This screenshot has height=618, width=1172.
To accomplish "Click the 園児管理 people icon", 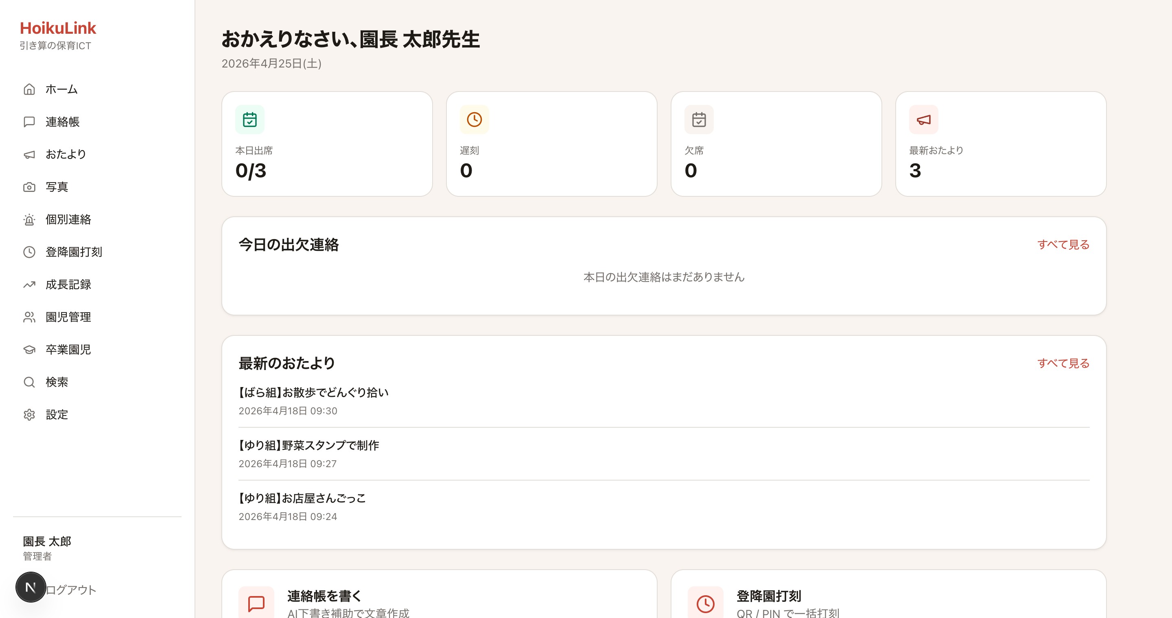I will [x=30, y=317].
